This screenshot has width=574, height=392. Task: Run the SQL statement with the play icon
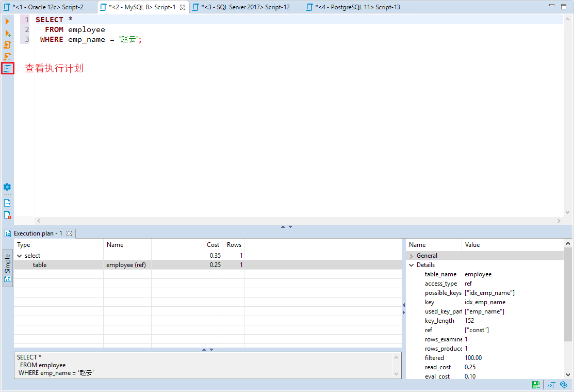coord(7,21)
